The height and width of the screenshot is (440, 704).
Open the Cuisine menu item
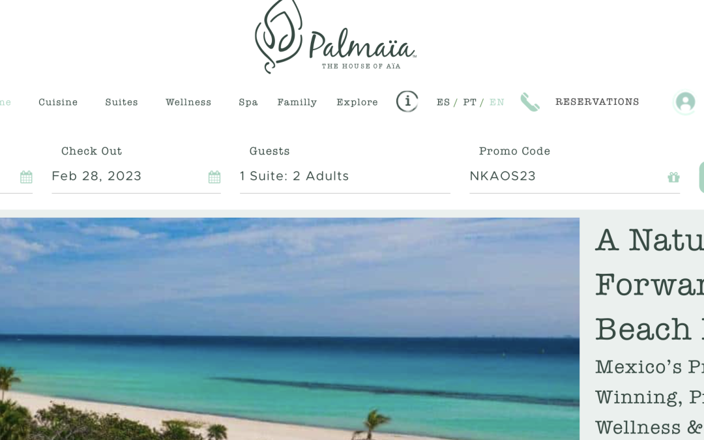point(58,102)
